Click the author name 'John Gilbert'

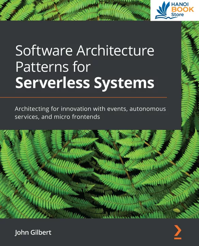tap(33, 232)
